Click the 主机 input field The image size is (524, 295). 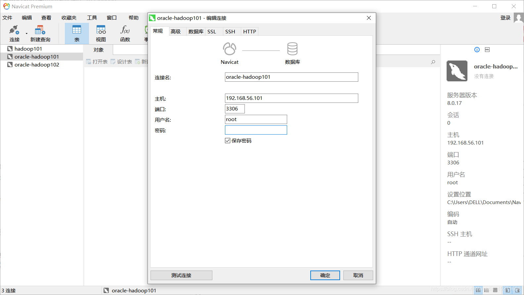click(291, 98)
